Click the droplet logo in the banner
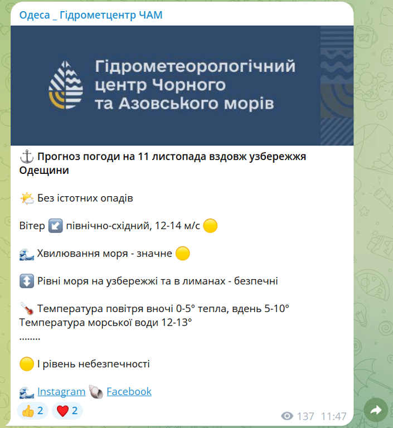Screen dimensions: 393x428 66,85
